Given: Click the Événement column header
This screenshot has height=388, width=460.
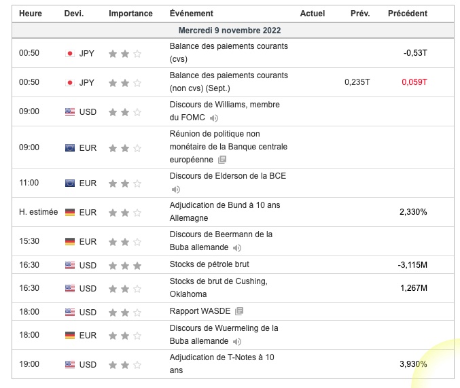Looking at the screenshot, I should (x=191, y=14).
